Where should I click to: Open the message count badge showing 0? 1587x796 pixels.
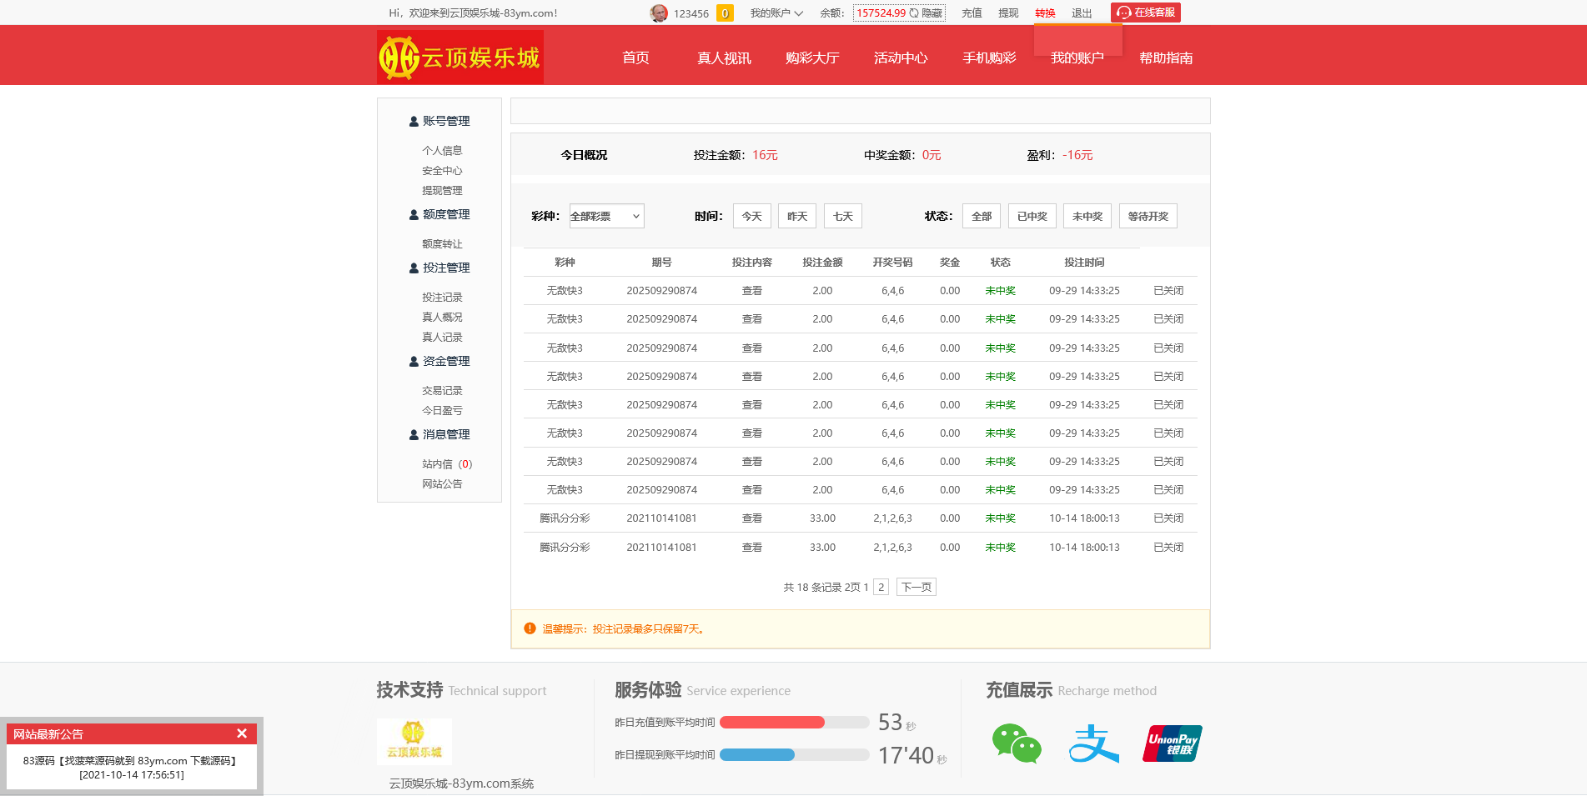(725, 13)
